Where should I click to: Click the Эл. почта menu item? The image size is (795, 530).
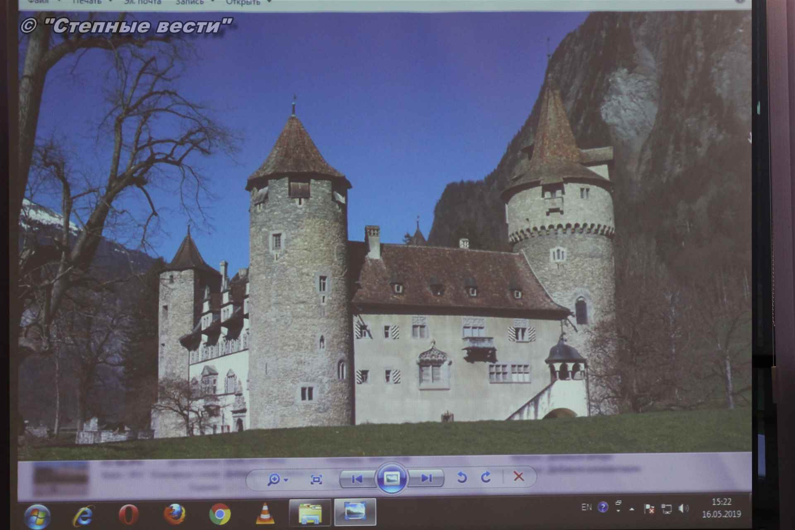[142, 2]
